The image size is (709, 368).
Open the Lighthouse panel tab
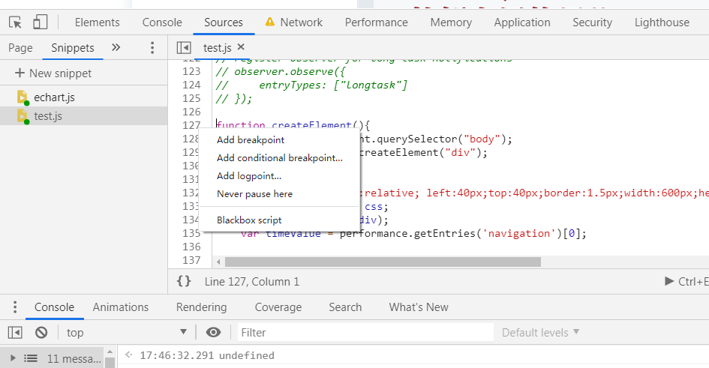tap(662, 22)
